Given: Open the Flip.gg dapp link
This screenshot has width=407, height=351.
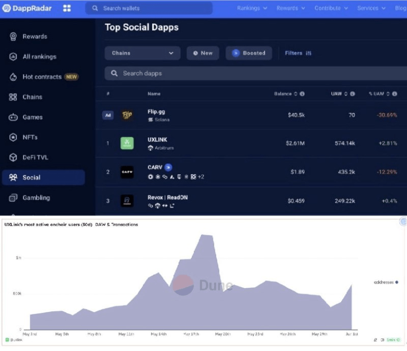Looking at the screenshot, I should pos(157,112).
